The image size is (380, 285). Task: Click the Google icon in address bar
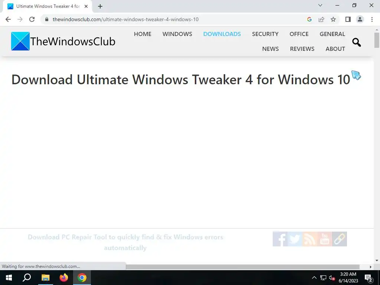coord(309,19)
